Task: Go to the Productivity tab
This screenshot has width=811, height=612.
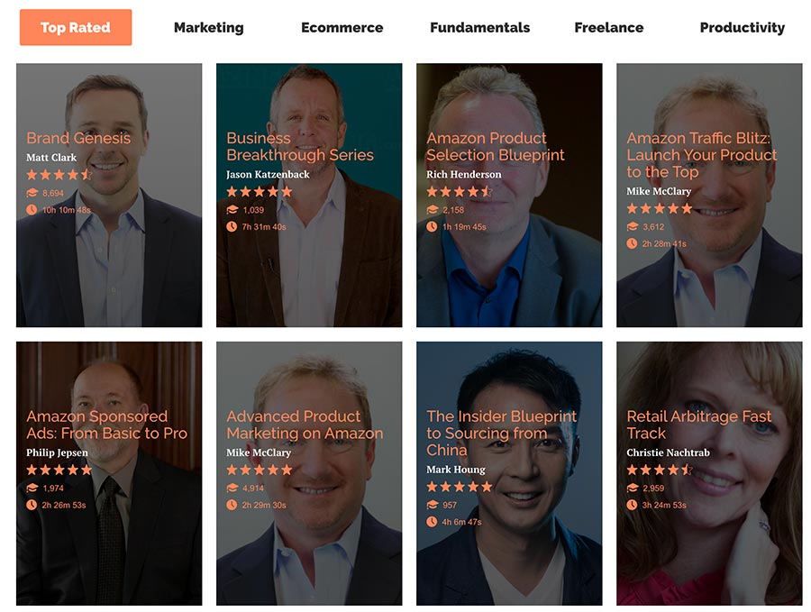Action: (742, 27)
